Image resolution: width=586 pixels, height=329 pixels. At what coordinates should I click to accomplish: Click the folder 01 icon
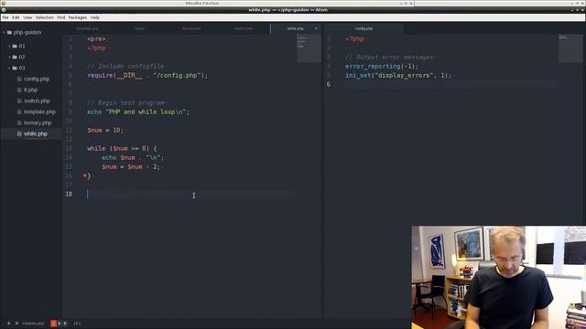(x=15, y=47)
